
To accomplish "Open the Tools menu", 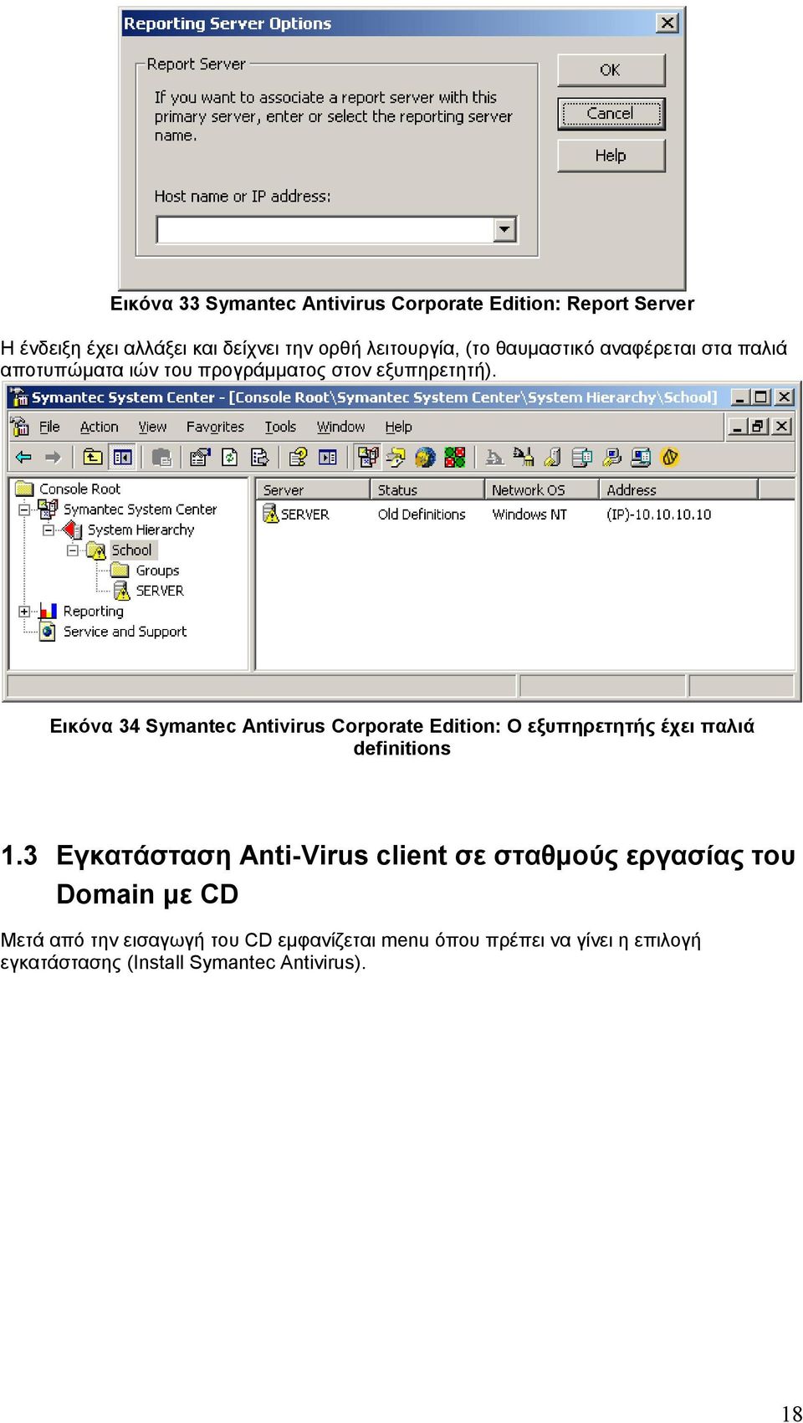I will click(x=280, y=427).
